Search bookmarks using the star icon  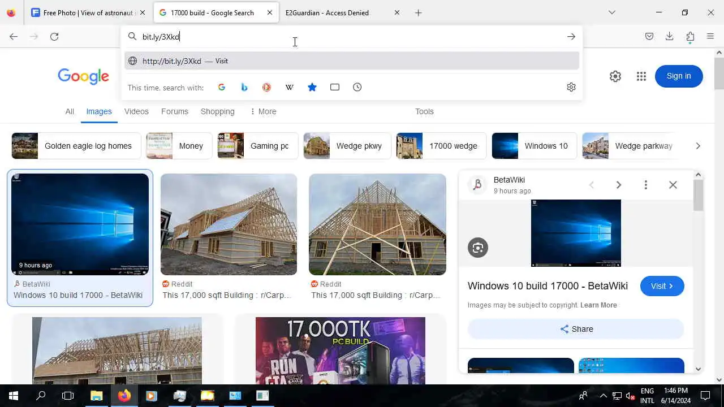tap(312, 87)
